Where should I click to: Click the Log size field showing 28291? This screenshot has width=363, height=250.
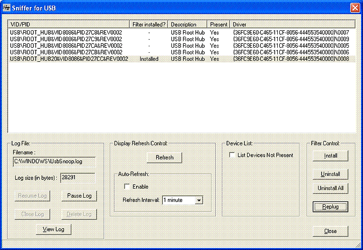[78, 178]
